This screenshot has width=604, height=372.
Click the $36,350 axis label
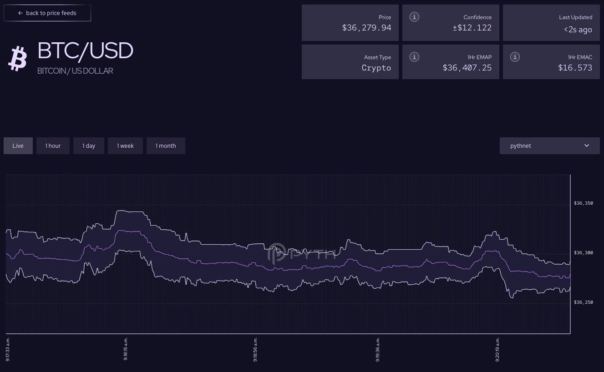[584, 203]
